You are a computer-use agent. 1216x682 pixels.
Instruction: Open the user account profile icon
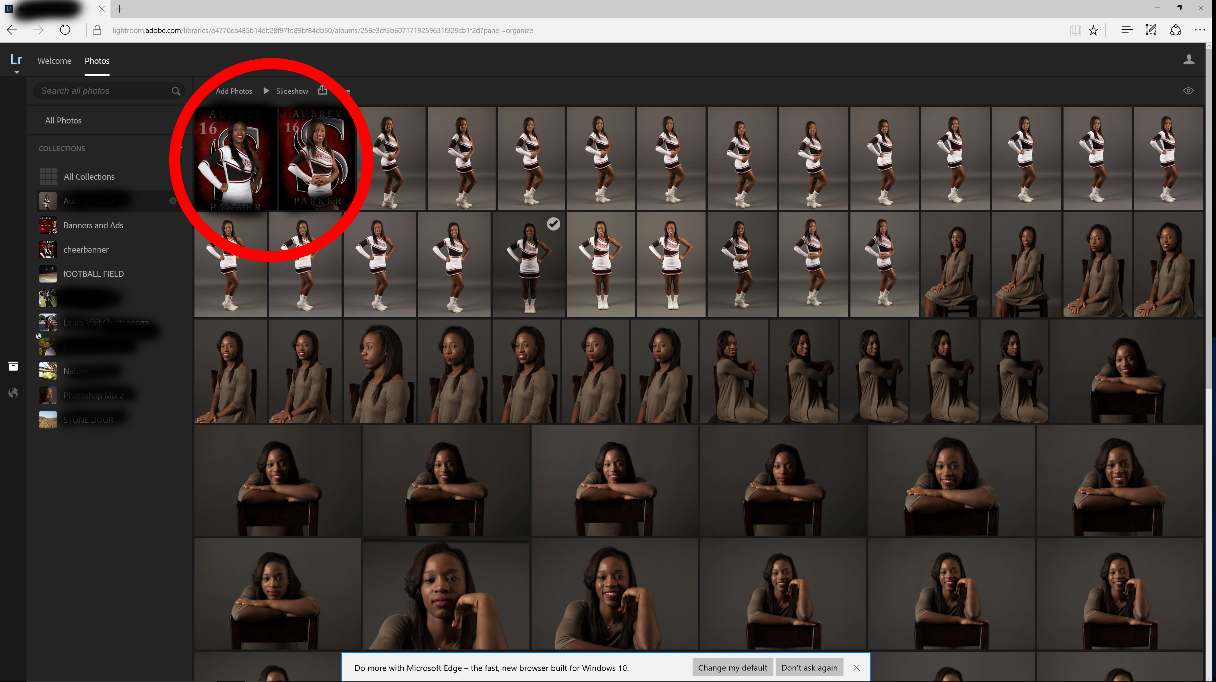(1189, 59)
